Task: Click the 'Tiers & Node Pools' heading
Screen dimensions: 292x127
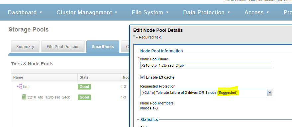Action: (32, 64)
